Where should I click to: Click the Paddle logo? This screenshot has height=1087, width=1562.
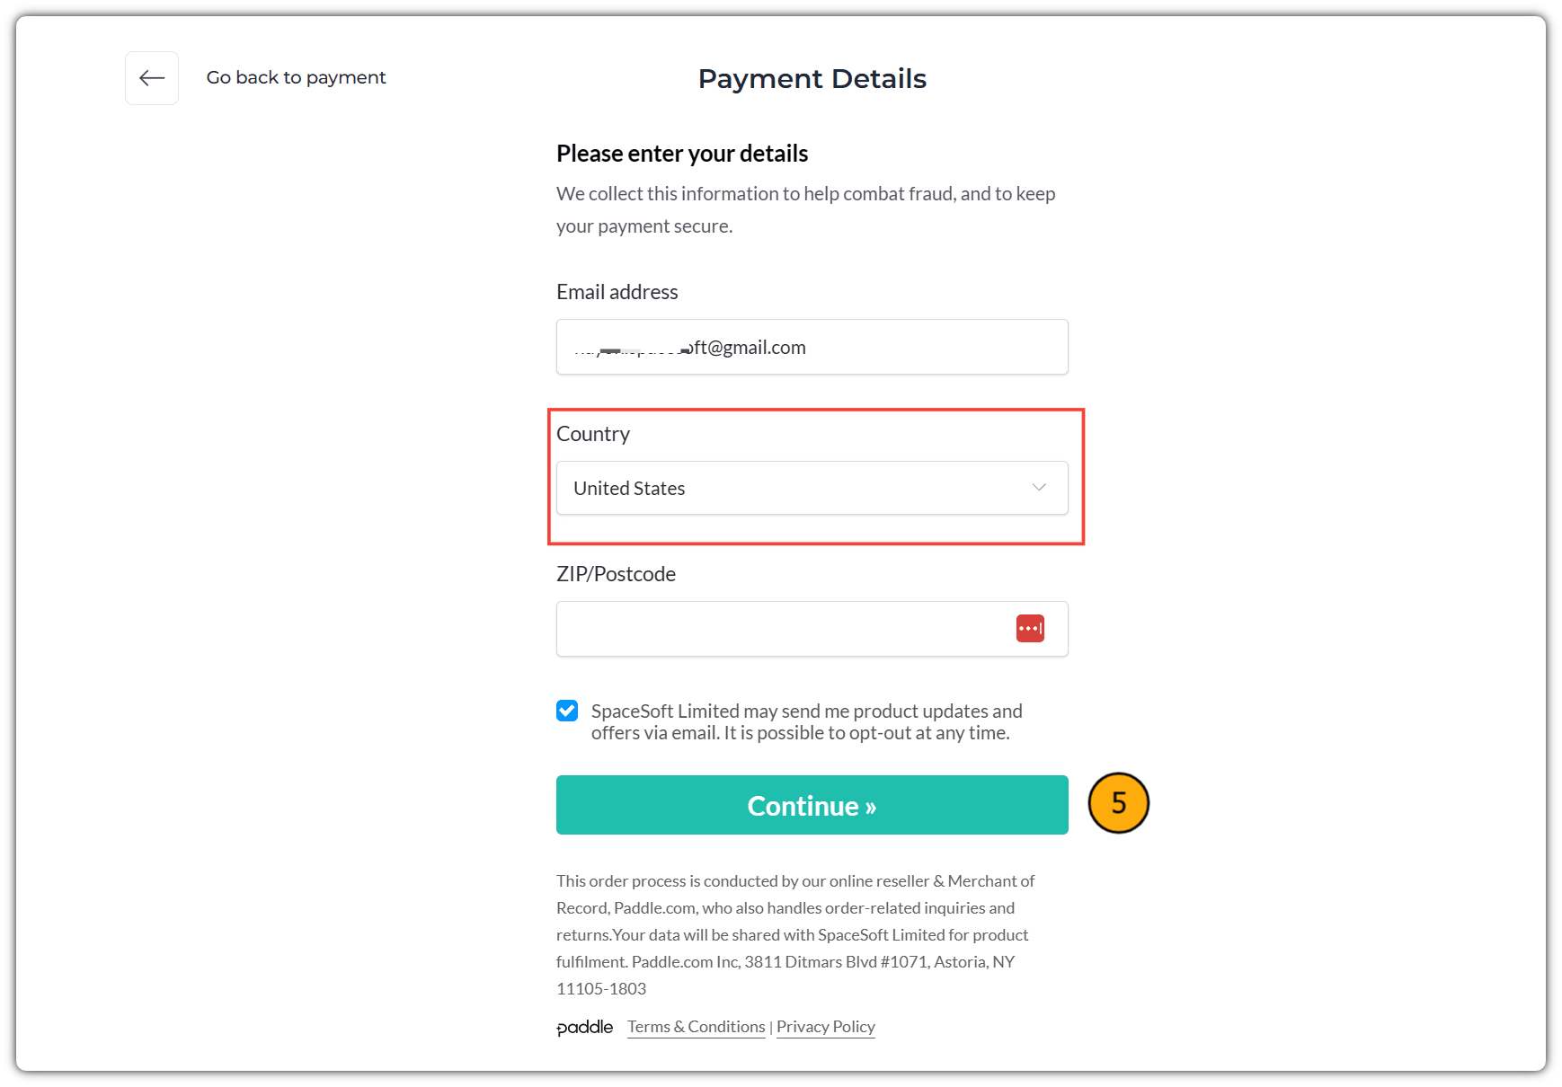click(585, 1027)
